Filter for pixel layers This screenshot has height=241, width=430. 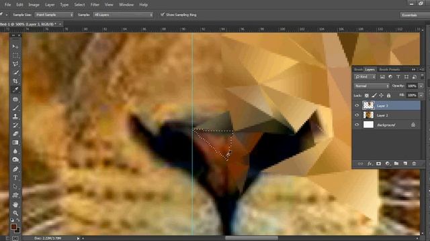click(382, 77)
